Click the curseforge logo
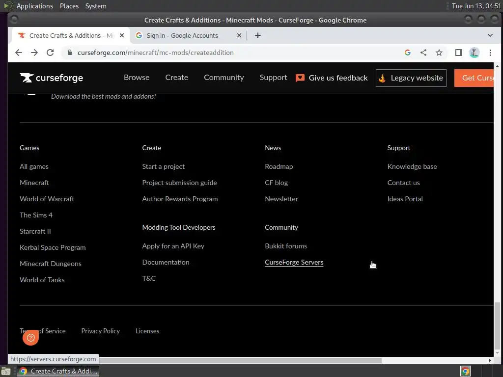 pos(51,78)
